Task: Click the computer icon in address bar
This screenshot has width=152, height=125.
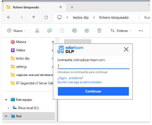Action: 59,17
